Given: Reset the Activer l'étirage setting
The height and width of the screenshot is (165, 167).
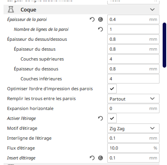Looking at the screenshot, I should tap(101, 118).
